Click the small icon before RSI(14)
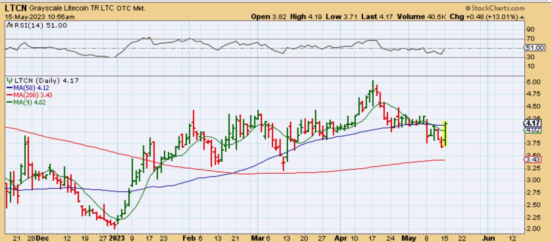Image resolution: width=551 pixels, height=242 pixels. (x=10, y=26)
